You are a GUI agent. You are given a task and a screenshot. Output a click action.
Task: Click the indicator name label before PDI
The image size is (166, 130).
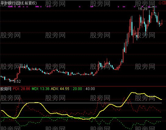tap(6, 89)
